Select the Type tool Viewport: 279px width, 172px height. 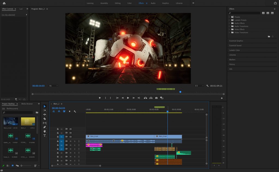click(45, 135)
